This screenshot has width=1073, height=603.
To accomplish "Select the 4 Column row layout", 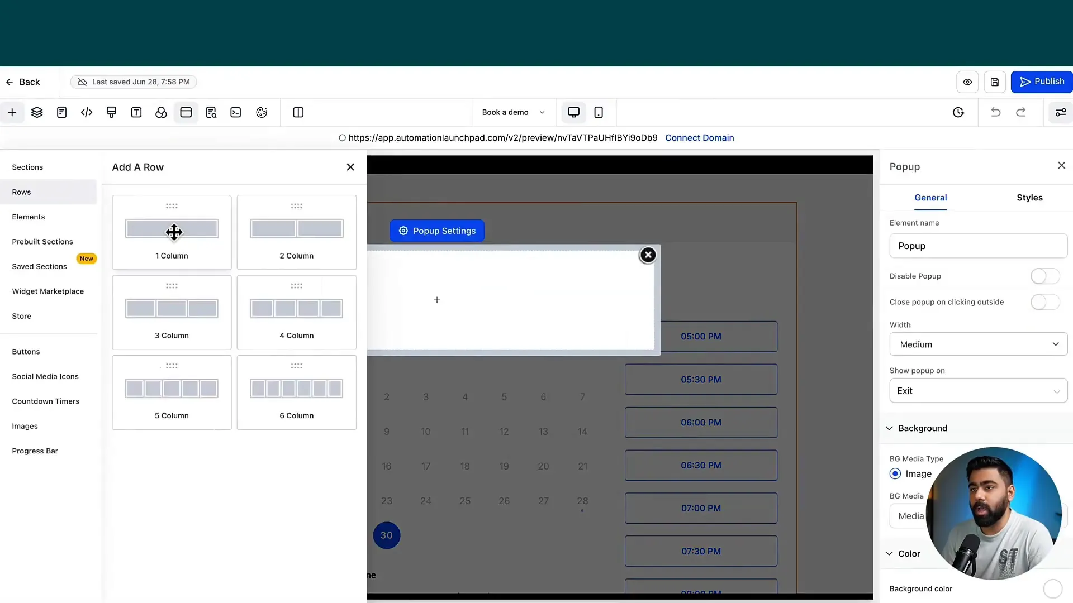I will 297,312.
